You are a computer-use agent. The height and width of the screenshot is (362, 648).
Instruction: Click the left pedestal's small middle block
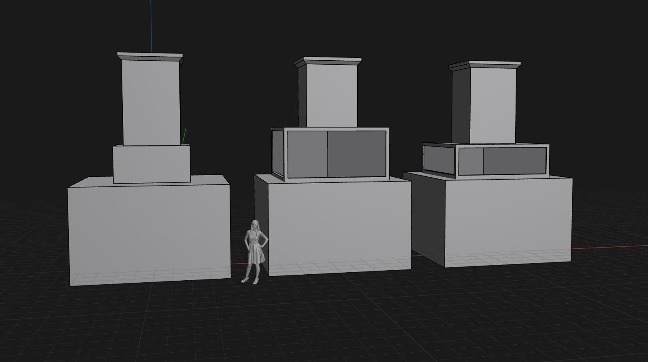(x=151, y=164)
